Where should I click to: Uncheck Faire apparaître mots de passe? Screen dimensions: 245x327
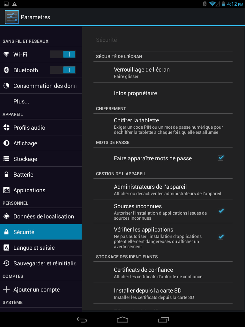click(221, 158)
